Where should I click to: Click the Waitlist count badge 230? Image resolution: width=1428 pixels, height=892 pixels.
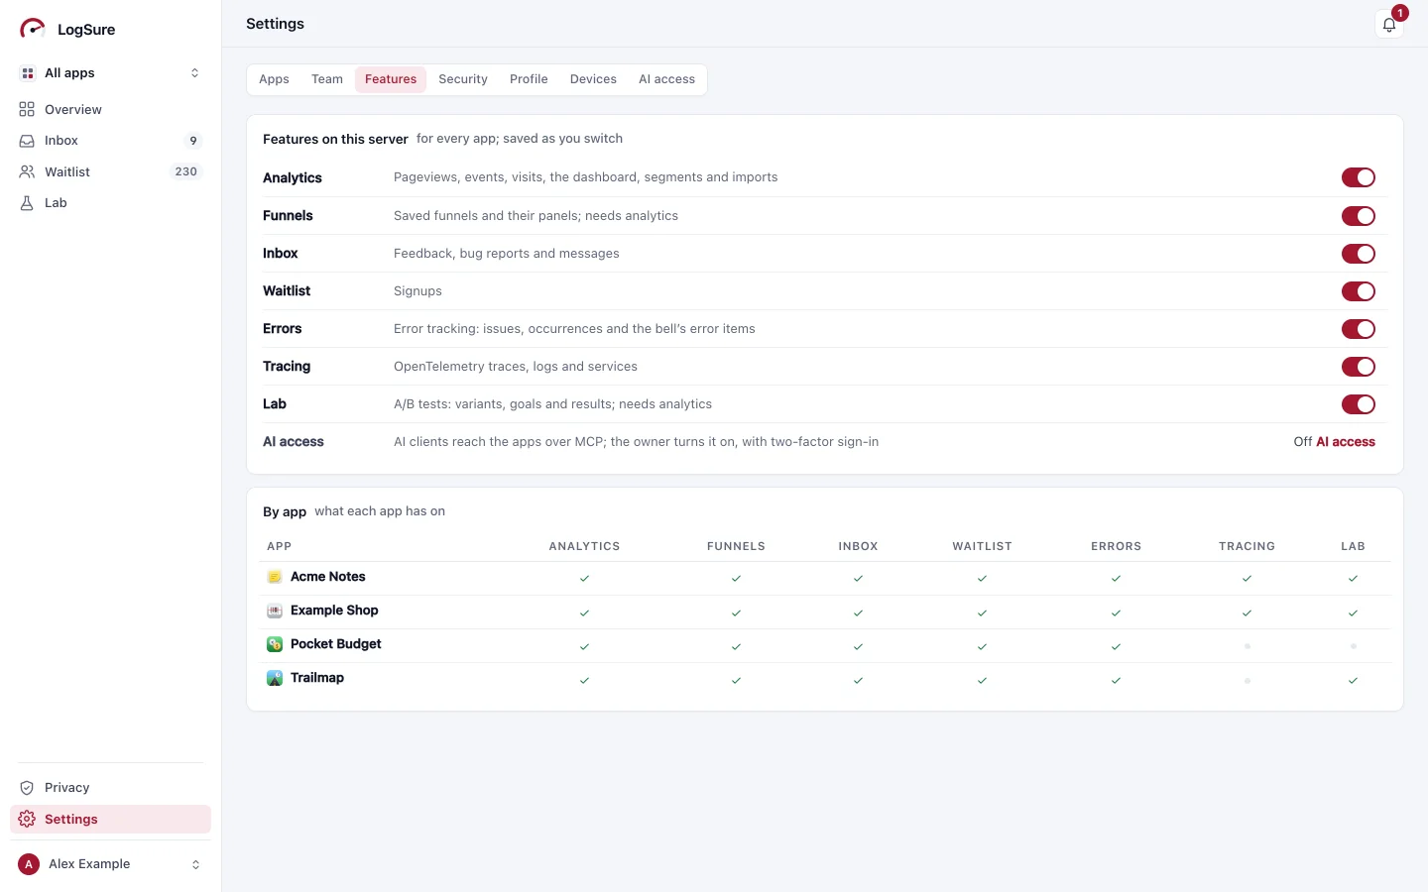[x=186, y=171]
